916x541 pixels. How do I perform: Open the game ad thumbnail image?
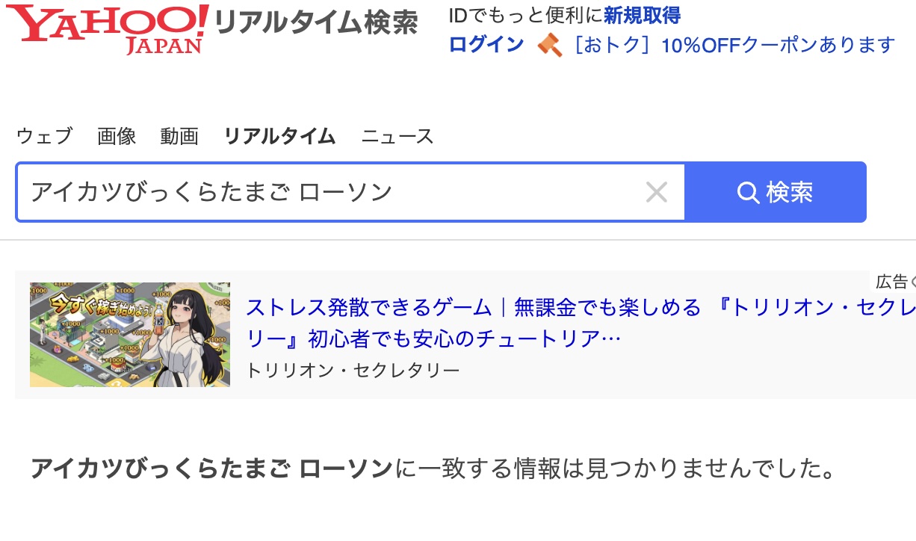pos(130,335)
